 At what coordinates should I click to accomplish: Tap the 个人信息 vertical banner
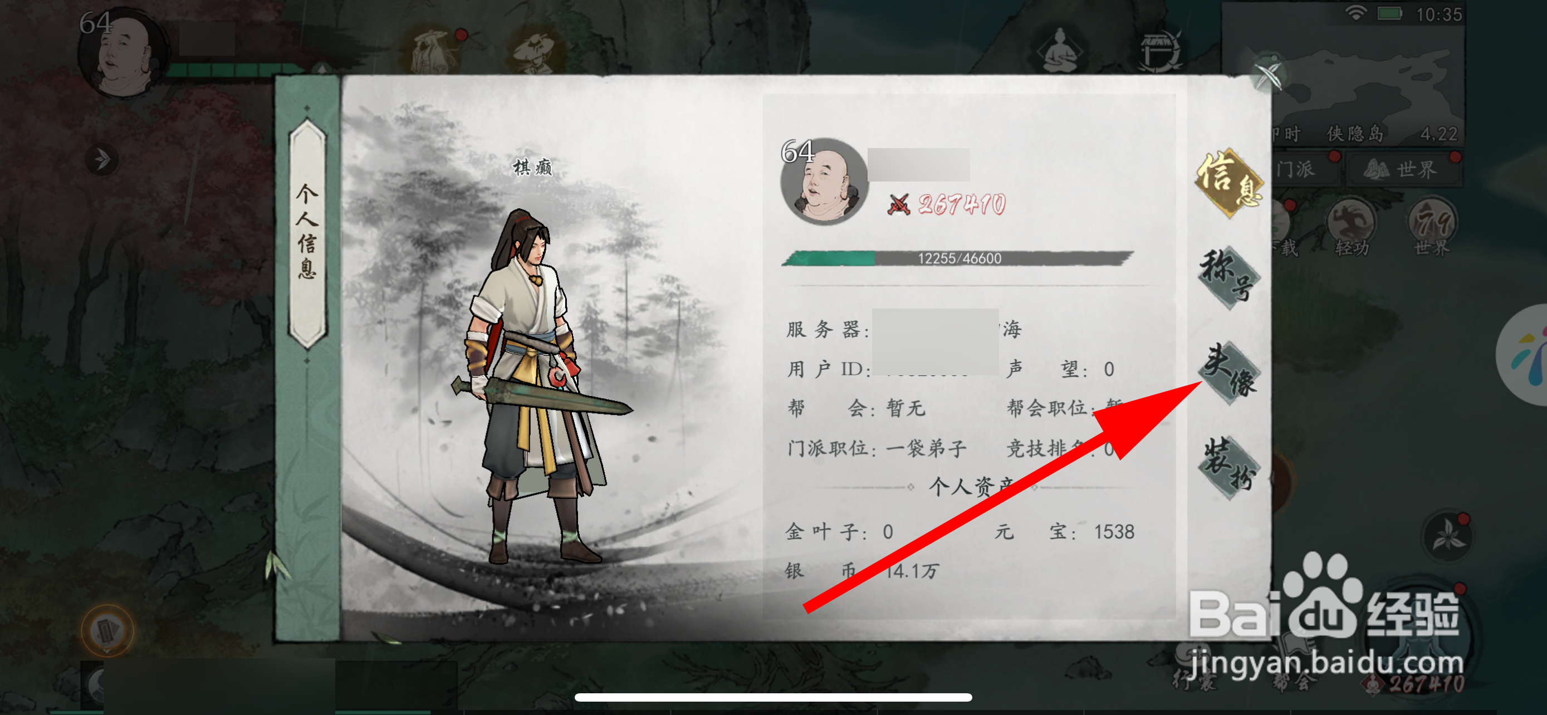click(x=307, y=233)
